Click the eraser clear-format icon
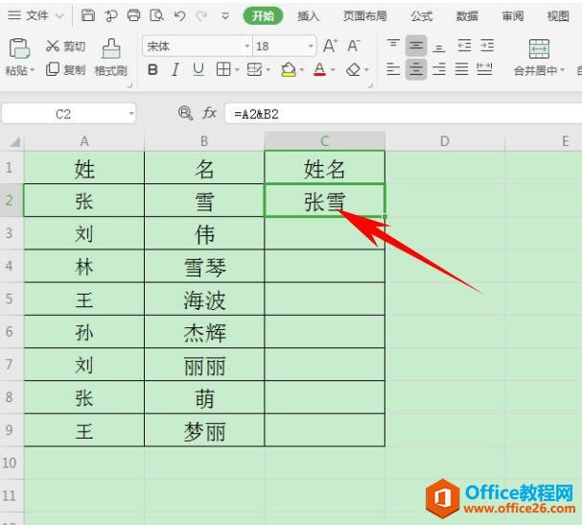Screen dimensions: 582x525 [353, 69]
